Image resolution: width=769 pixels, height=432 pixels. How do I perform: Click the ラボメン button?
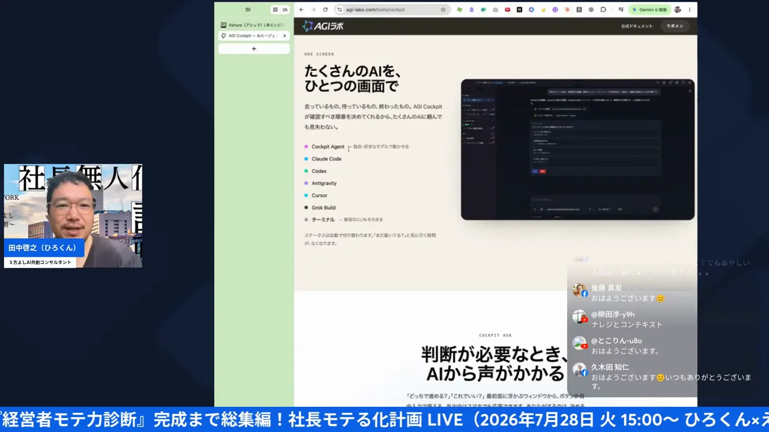click(x=675, y=26)
